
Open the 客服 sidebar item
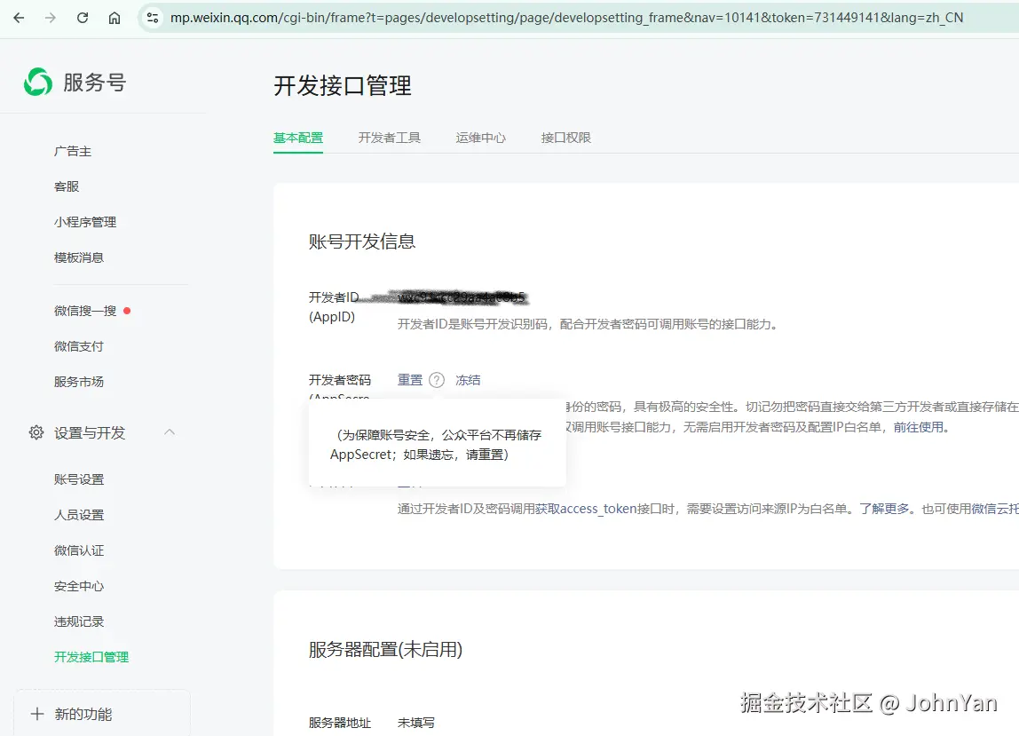click(67, 186)
